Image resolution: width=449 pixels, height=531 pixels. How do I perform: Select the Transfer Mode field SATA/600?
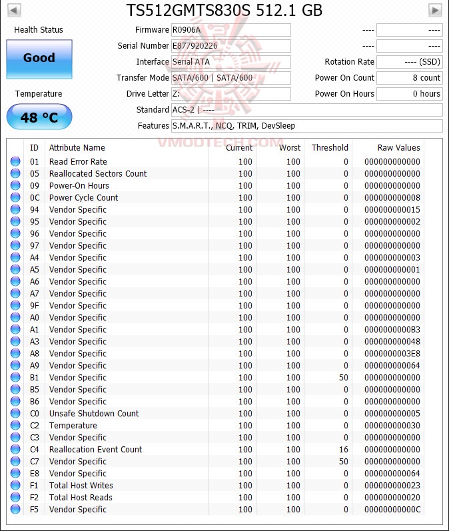pyautogui.click(x=231, y=77)
